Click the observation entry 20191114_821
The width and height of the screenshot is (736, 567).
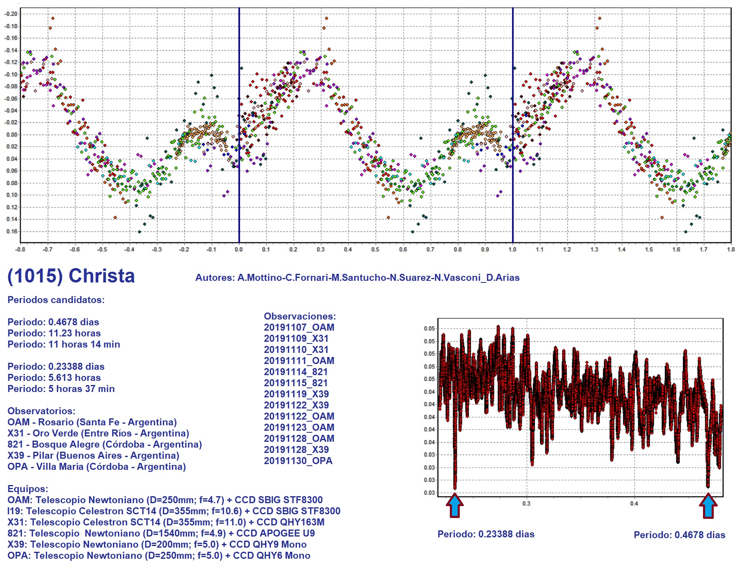296,372
